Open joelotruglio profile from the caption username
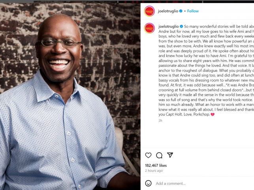This screenshot has width=254, height=190. tap(168, 26)
